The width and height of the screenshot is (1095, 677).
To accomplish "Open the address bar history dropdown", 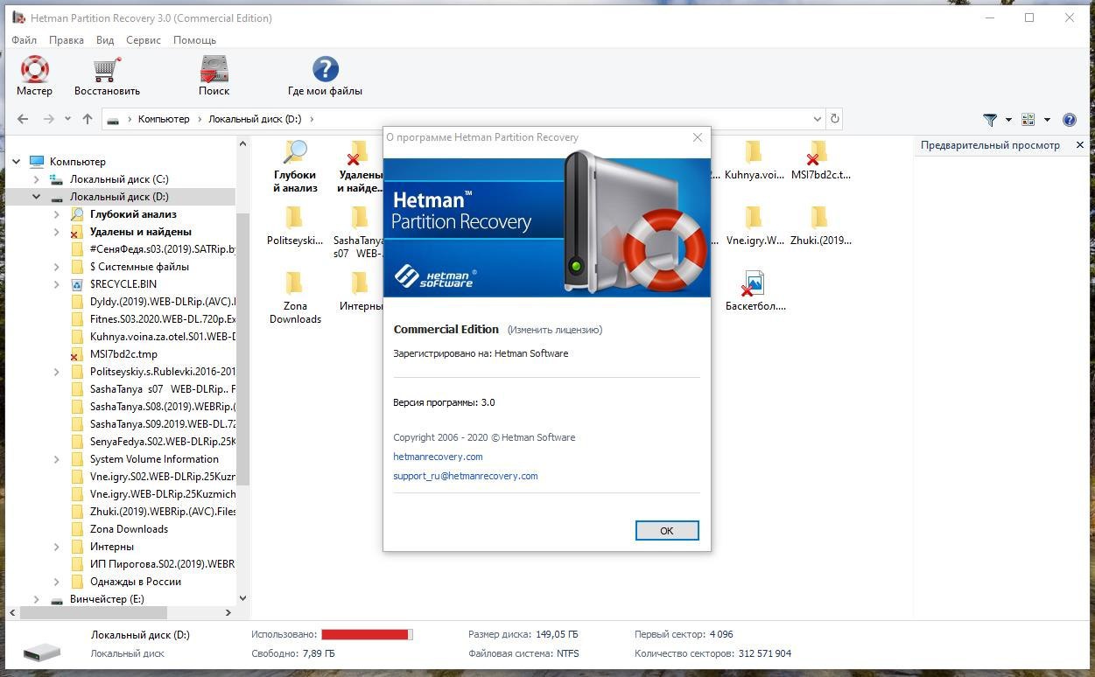I will [x=818, y=119].
